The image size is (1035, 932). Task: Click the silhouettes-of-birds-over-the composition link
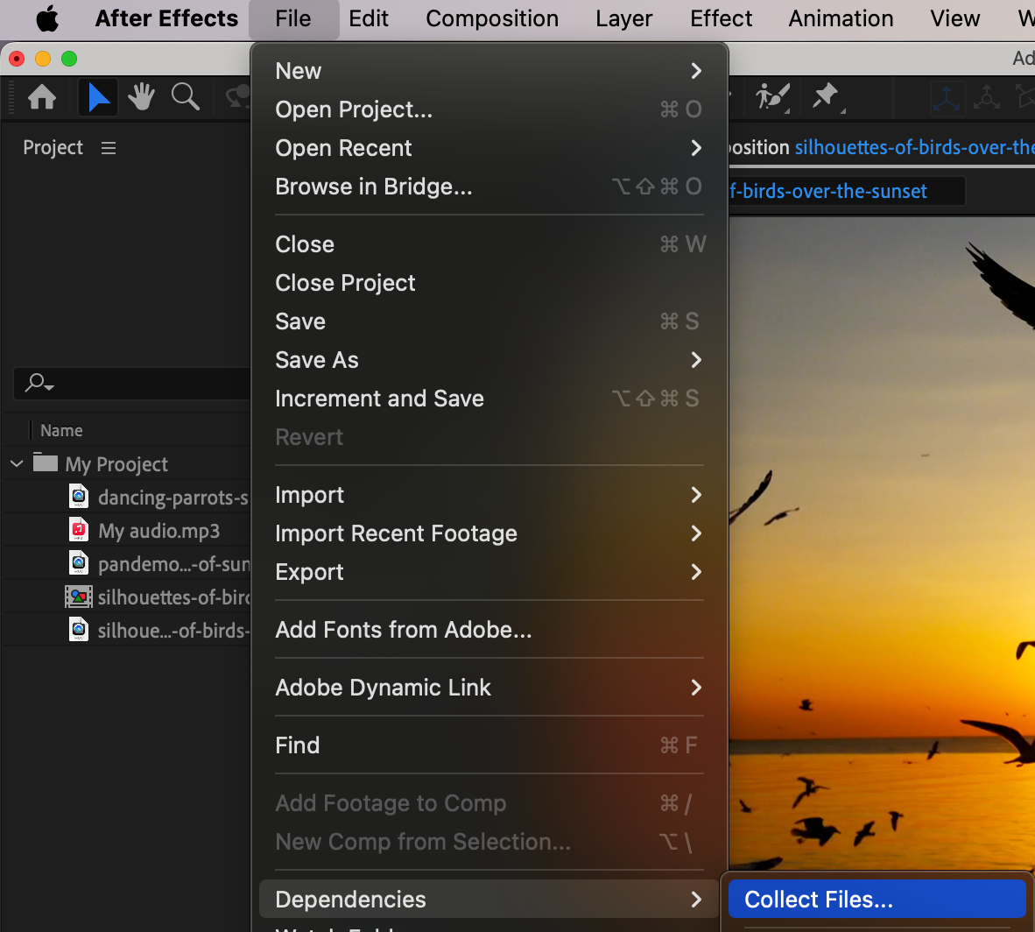(x=914, y=147)
